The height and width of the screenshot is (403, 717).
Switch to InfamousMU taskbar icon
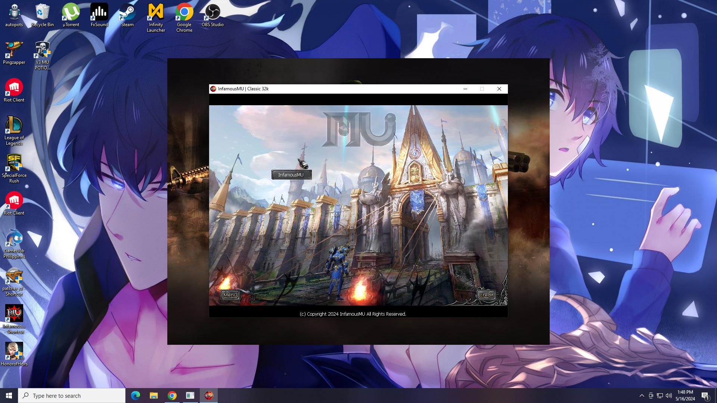[209, 396]
